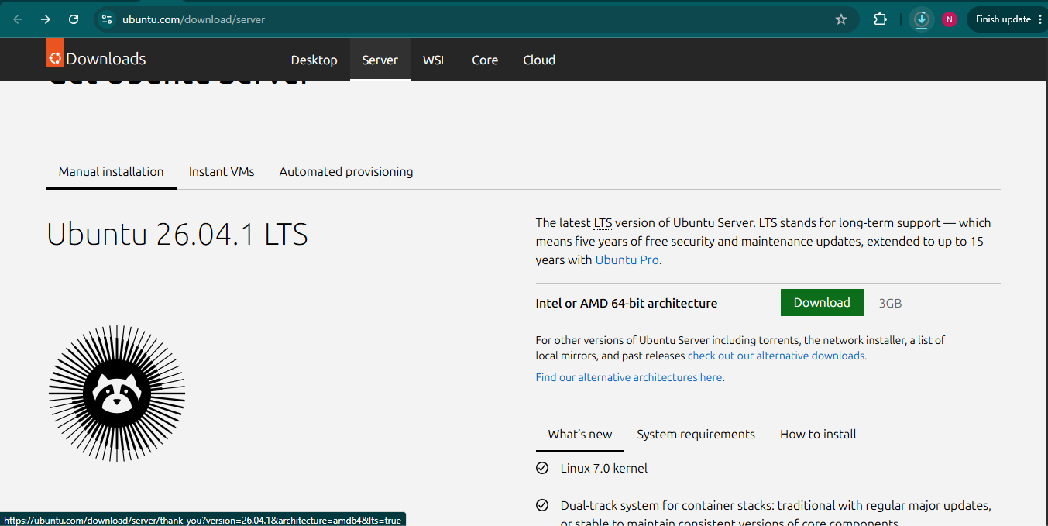Screen dimensions: 1048x526
Task: Open the profile avatar N
Action: tap(949, 19)
